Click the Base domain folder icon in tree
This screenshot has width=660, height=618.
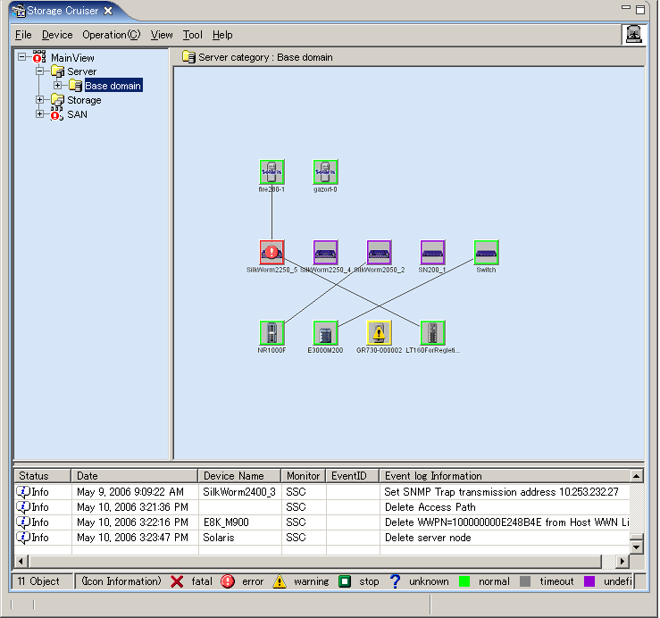75,86
